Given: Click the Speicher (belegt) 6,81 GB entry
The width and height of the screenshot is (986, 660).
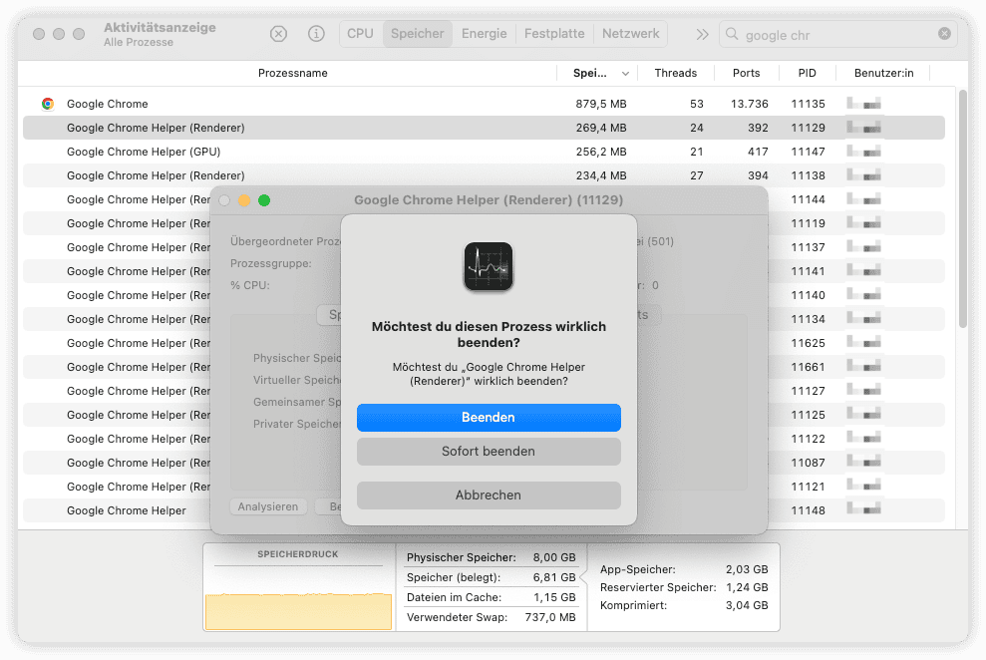Looking at the screenshot, I should point(492,577).
